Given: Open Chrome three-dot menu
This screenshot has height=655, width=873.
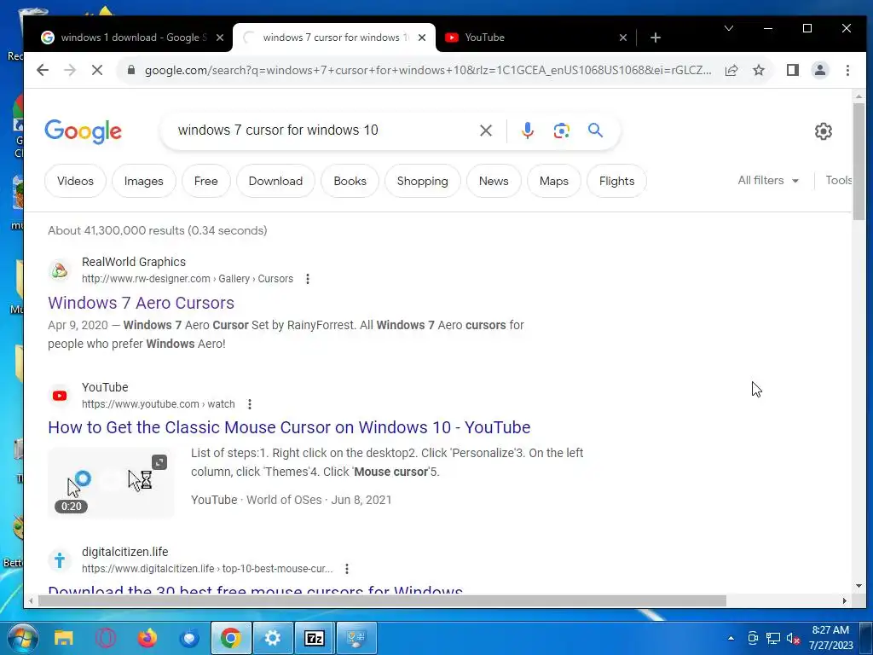Looking at the screenshot, I should coord(847,70).
